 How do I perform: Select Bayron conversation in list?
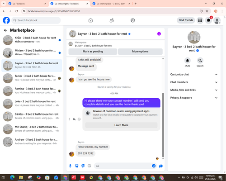(32, 66)
